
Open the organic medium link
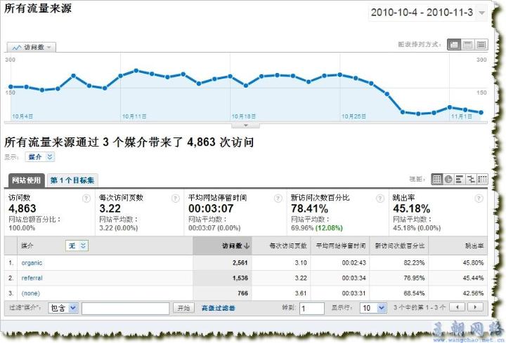click(32, 263)
